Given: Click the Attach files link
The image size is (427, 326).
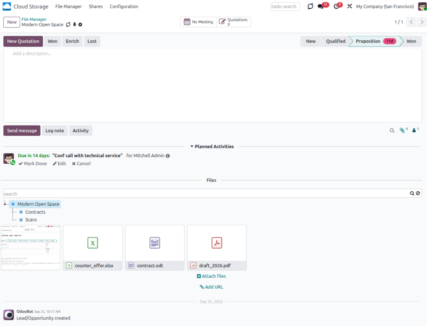Looking at the screenshot, I should [x=211, y=276].
